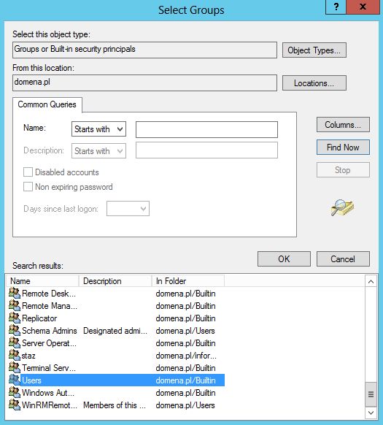Click the location field 'domena.pl'
The width and height of the screenshot is (383, 425).
click(x=144, y=83)
